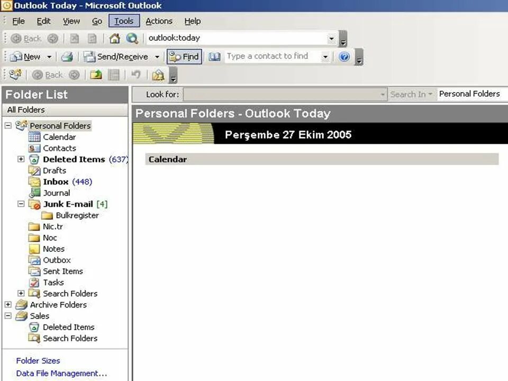Open the Edit menu
This screenshot has height=381, width=508.
coord(44,21)
